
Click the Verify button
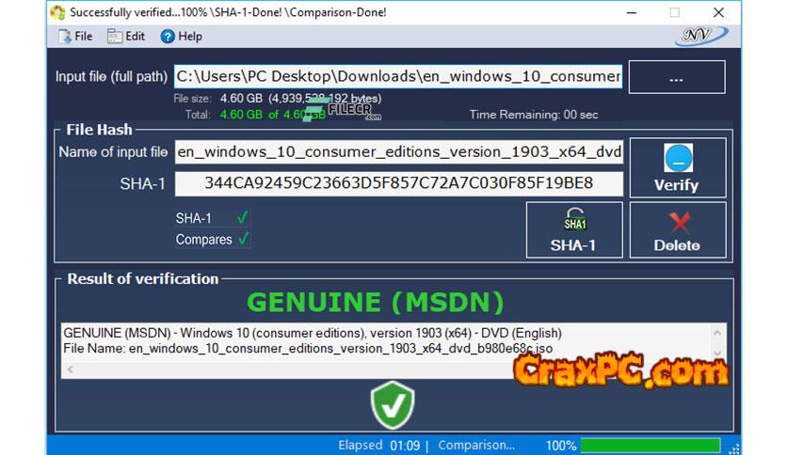[678, 168]
